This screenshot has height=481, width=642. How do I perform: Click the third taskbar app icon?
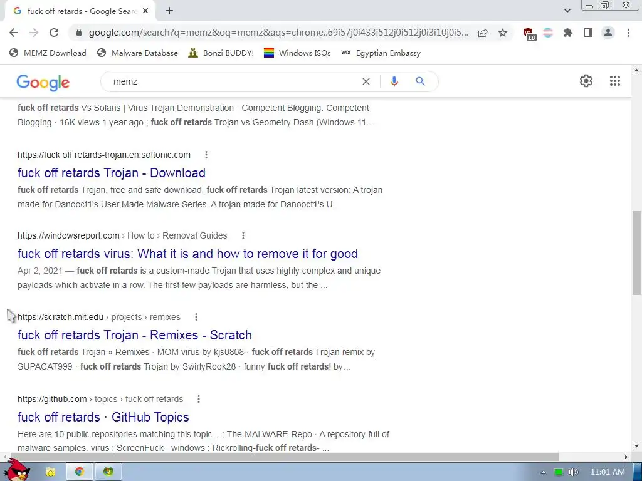[x=108, y=472]
